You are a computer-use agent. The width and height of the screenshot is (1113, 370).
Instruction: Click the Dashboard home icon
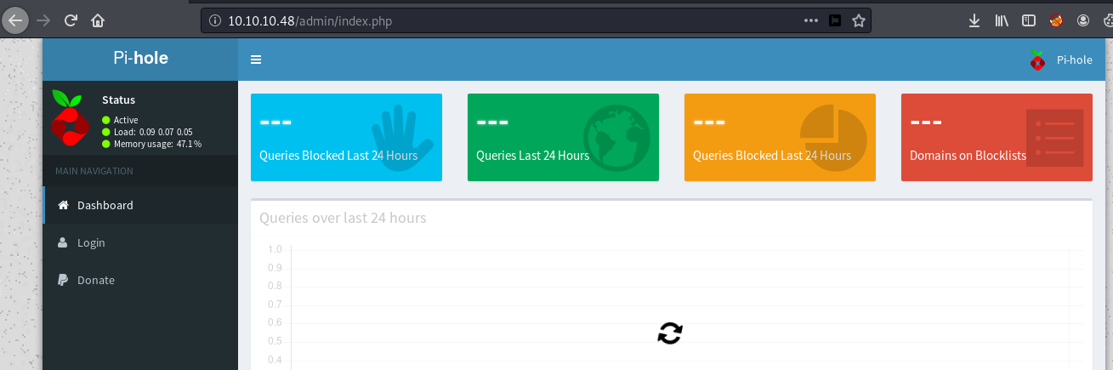62,205
